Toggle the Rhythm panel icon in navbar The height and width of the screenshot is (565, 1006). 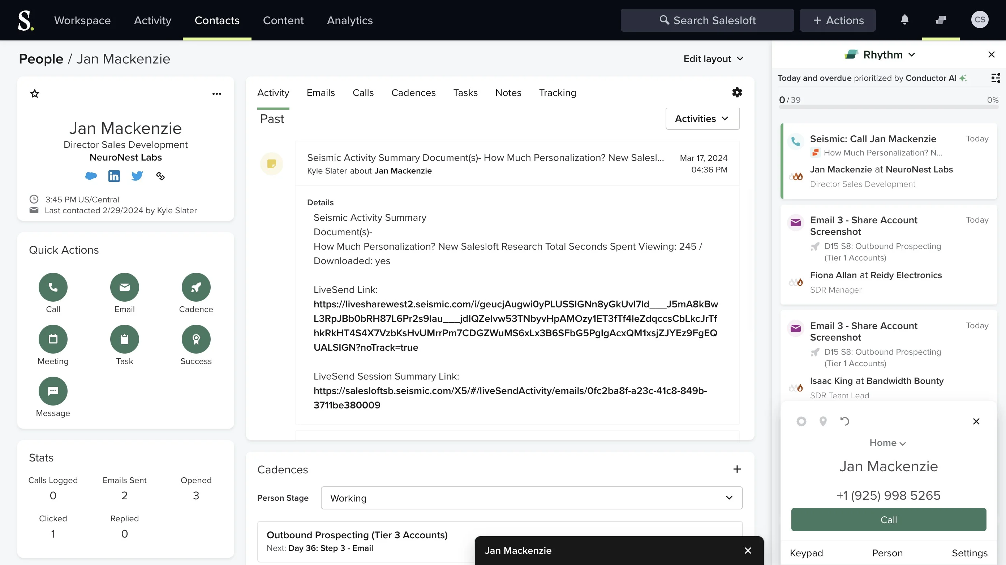941,19
